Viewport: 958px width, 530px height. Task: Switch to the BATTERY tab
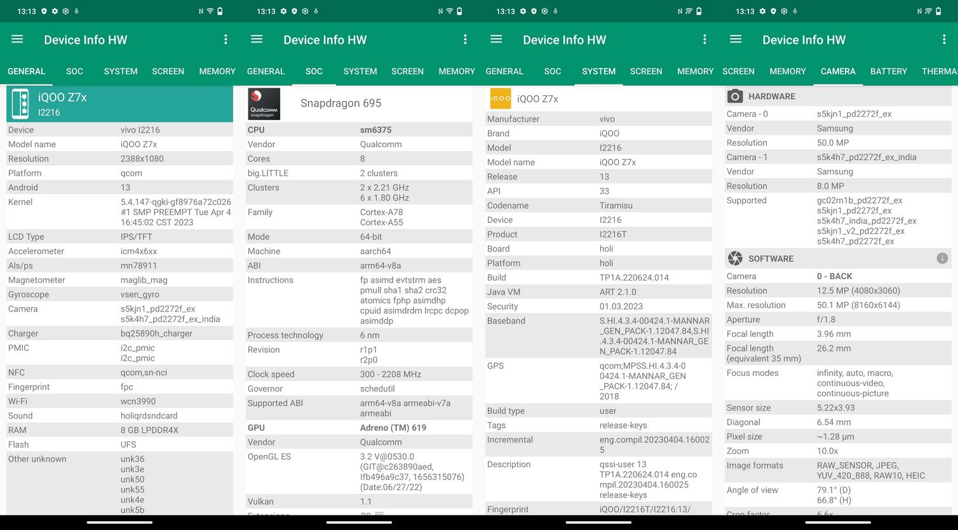click(x=889, y=71)
